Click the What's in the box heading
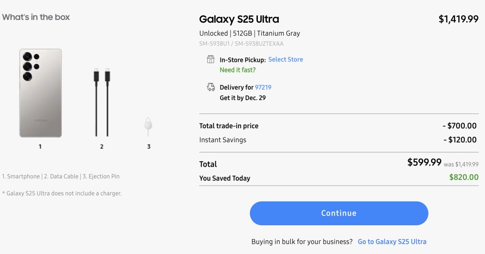 pyautogui.click(x=36, y=17)
